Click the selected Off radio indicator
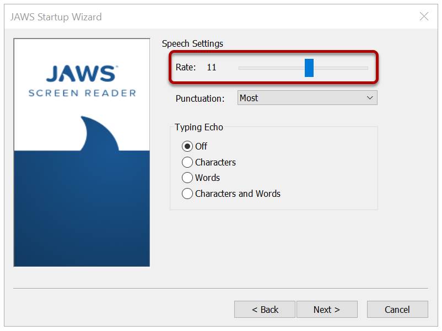442x331 pixels. [x=188, y=146]
